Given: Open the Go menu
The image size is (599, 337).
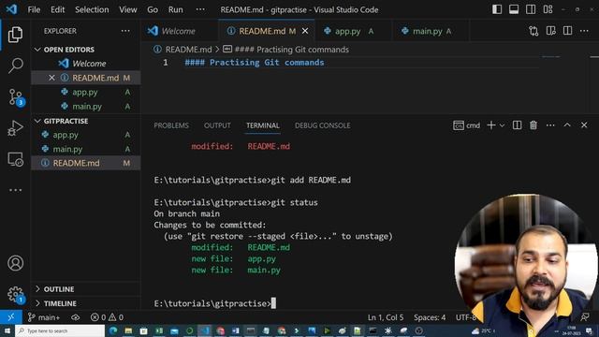Looking at the screenshot, I should coord(153,9).
